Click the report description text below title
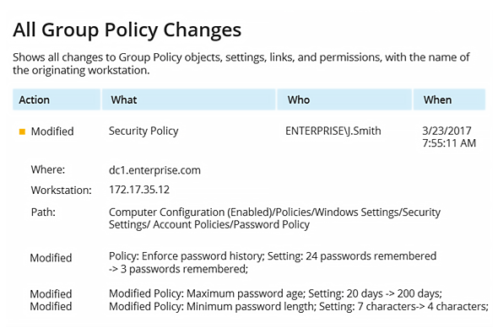This screenshot has height=333, width=498. coord(241,64)
